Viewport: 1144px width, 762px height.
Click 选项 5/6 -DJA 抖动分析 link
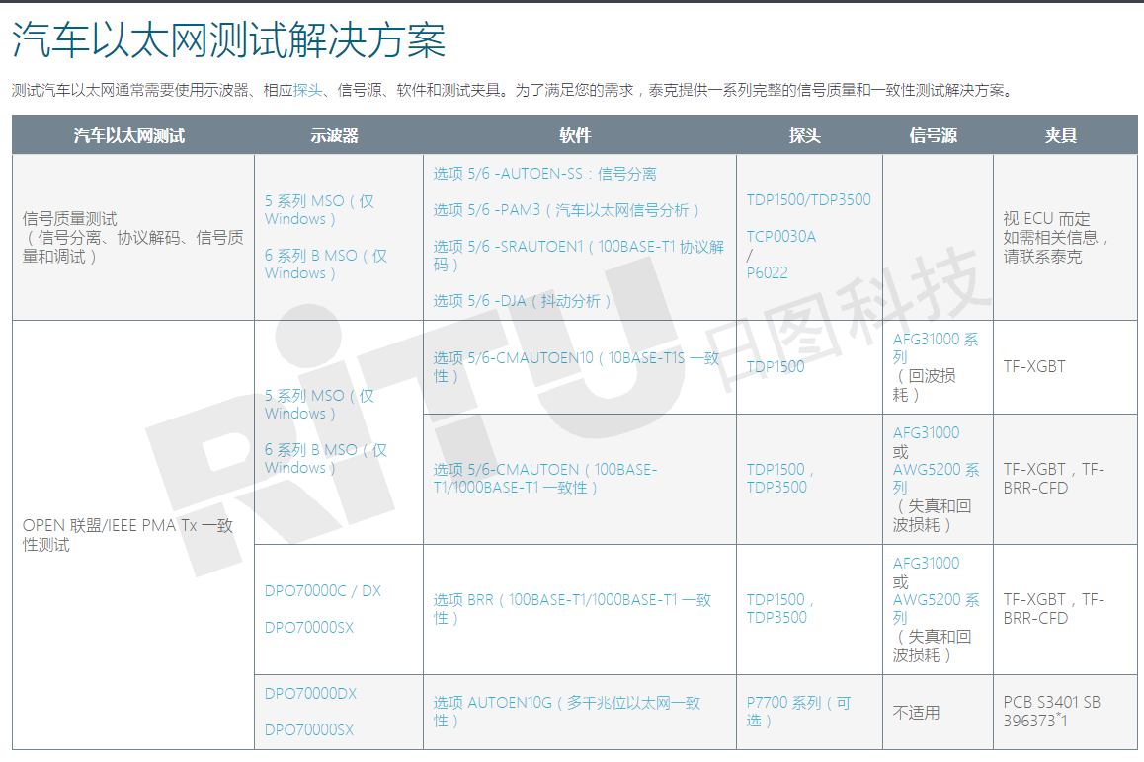point(523,301)
